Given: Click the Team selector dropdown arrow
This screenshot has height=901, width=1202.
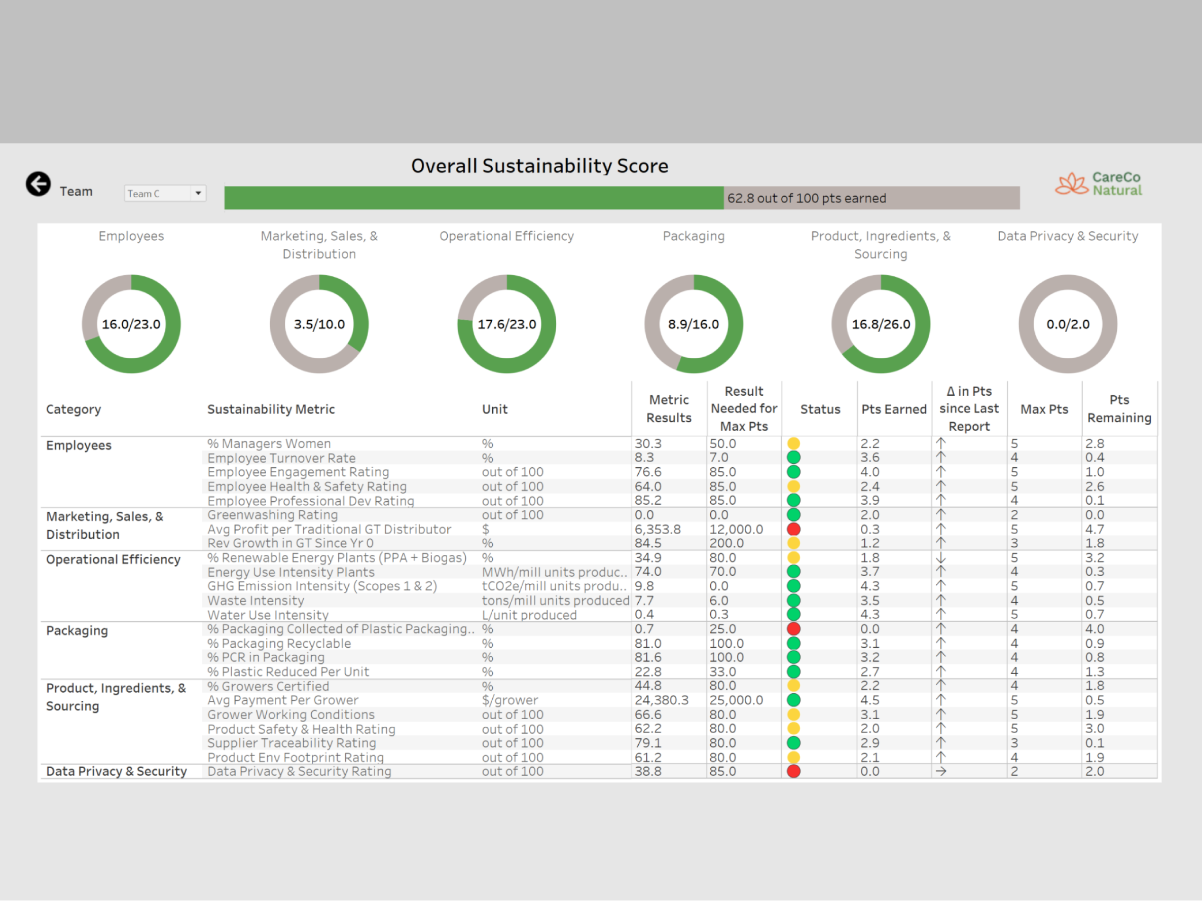Looking at the screenshot, I should [198, 194].
